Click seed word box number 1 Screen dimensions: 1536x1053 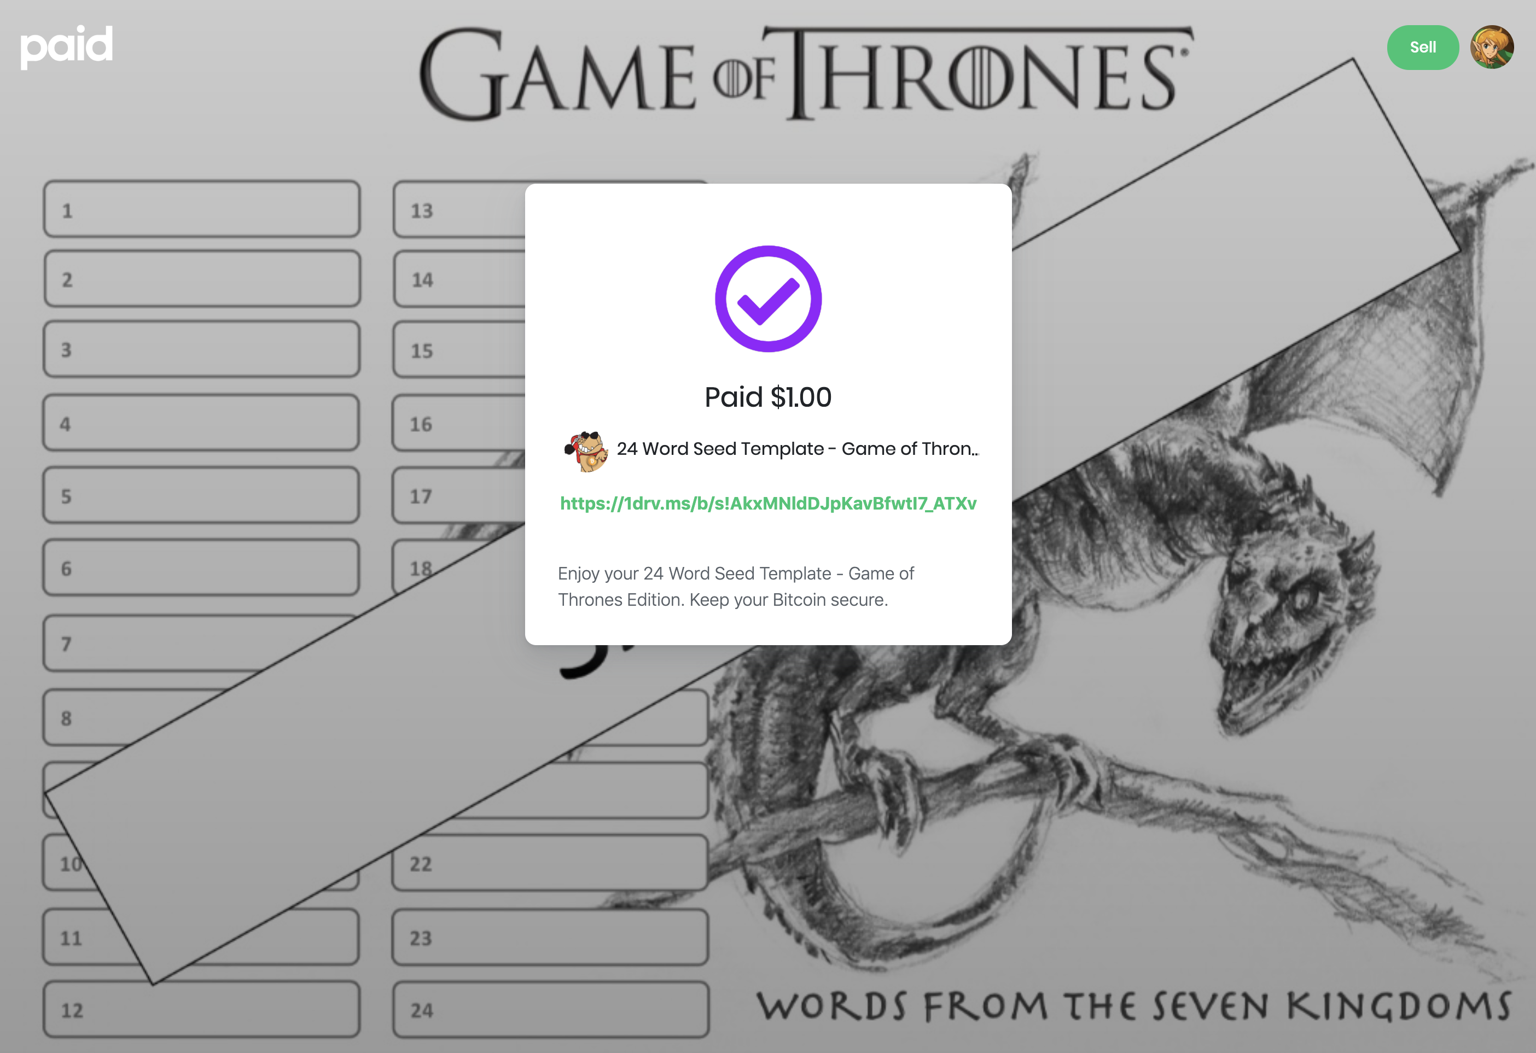pyautogui.click(x=202, y=209)
